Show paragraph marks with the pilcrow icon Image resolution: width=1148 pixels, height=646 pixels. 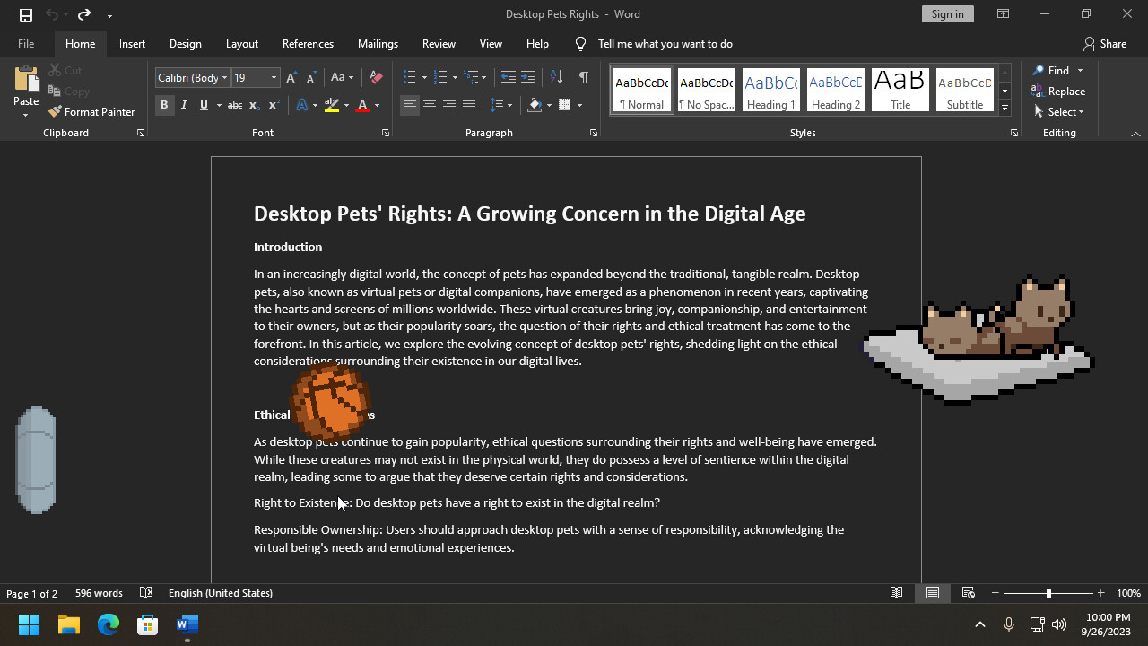pos(585,77)
